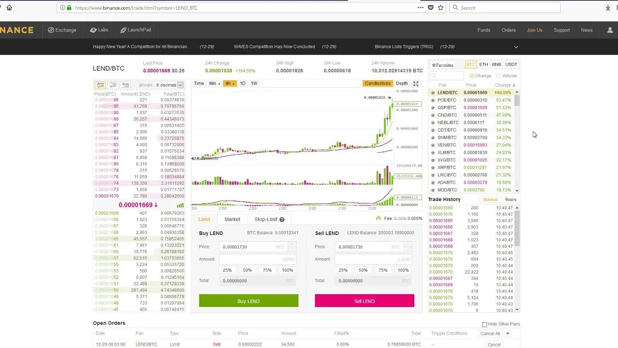Show only sell orders in order book
The width and height of the screenshot is (618, 348).
(x=125, y=85)
